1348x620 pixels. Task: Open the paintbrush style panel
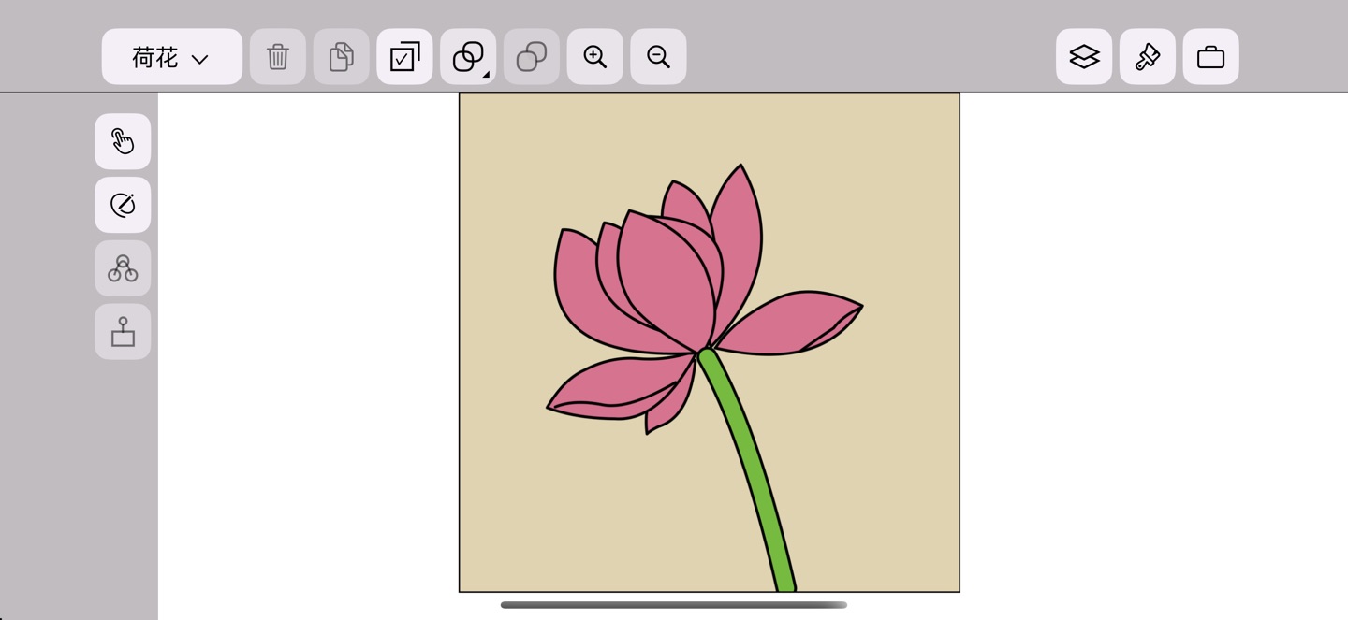click(x=1148, y=57)
